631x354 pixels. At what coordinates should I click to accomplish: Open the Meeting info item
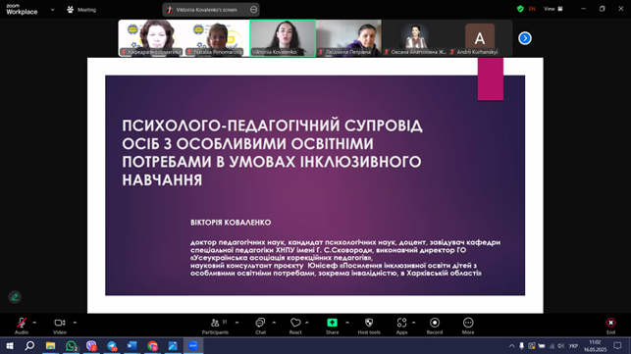[81, 10]
